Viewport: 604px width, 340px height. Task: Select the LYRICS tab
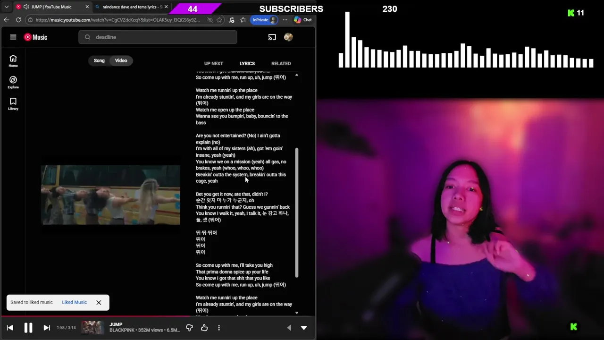coord(247,63)
